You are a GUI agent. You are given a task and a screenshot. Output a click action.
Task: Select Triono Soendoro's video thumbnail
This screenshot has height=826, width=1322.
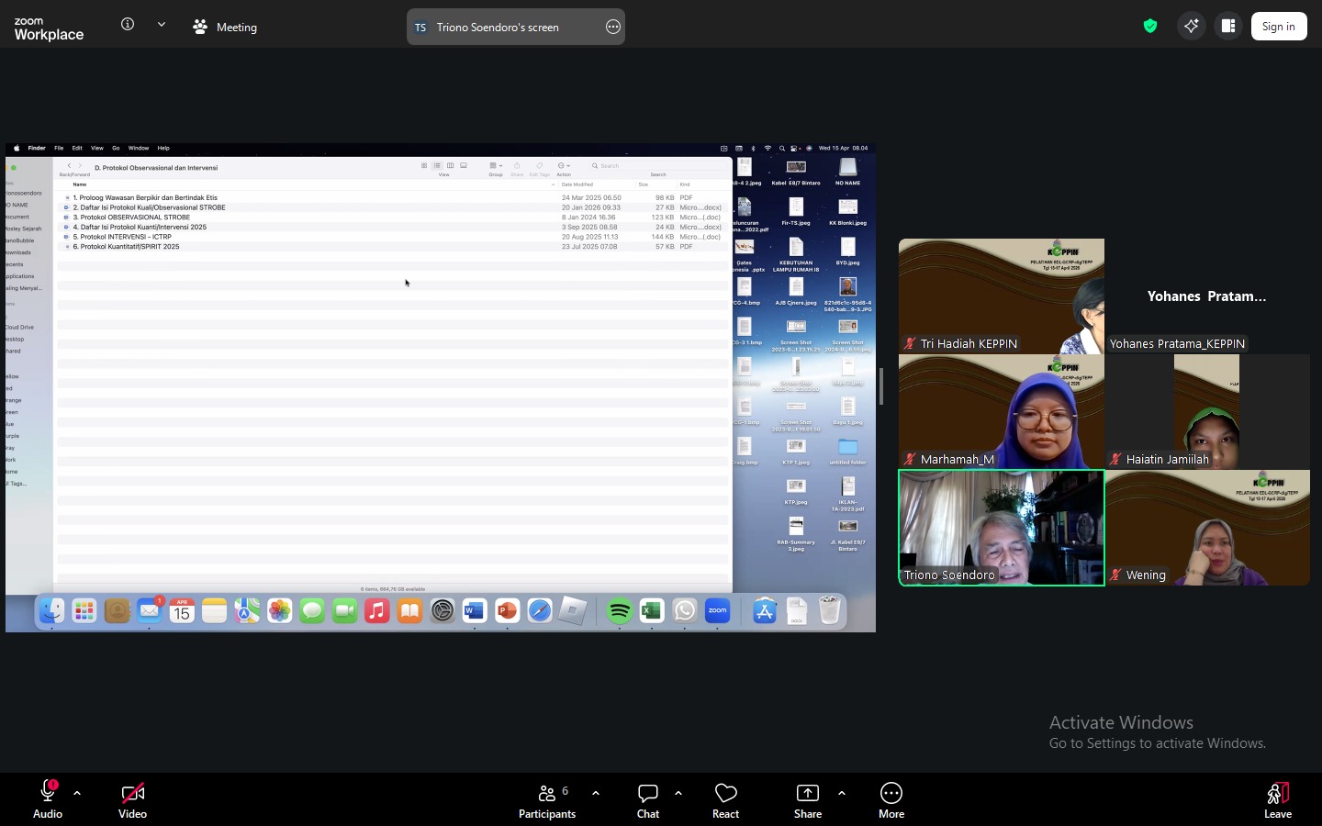click(x=1001, y=528)
